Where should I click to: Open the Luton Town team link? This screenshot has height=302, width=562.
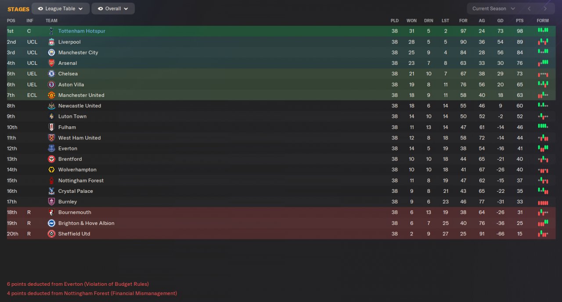72,116
